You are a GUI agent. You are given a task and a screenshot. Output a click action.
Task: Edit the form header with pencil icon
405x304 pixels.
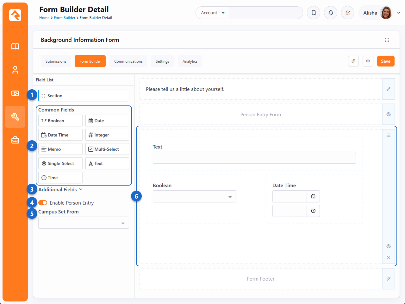389,89
